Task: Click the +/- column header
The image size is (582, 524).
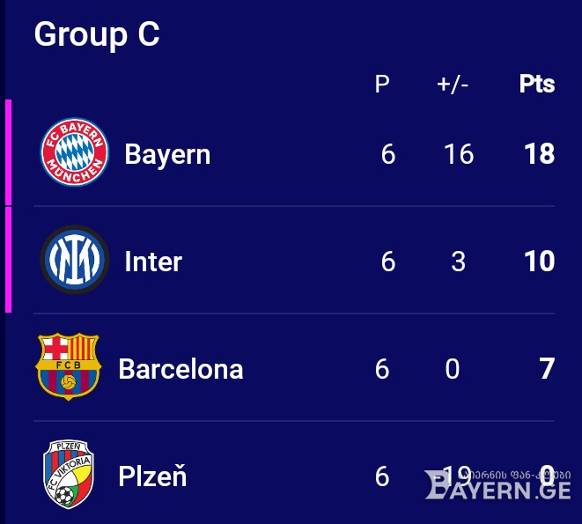Action: 453,85
